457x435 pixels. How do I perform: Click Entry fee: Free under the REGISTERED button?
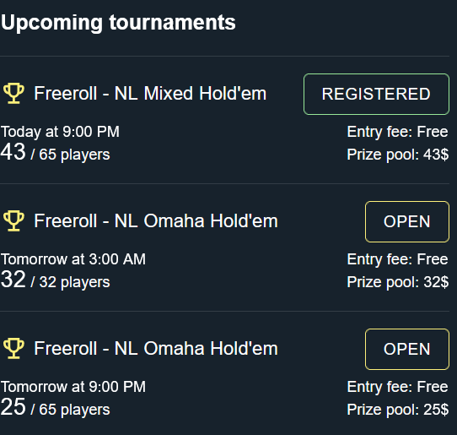tap(397, 132)
